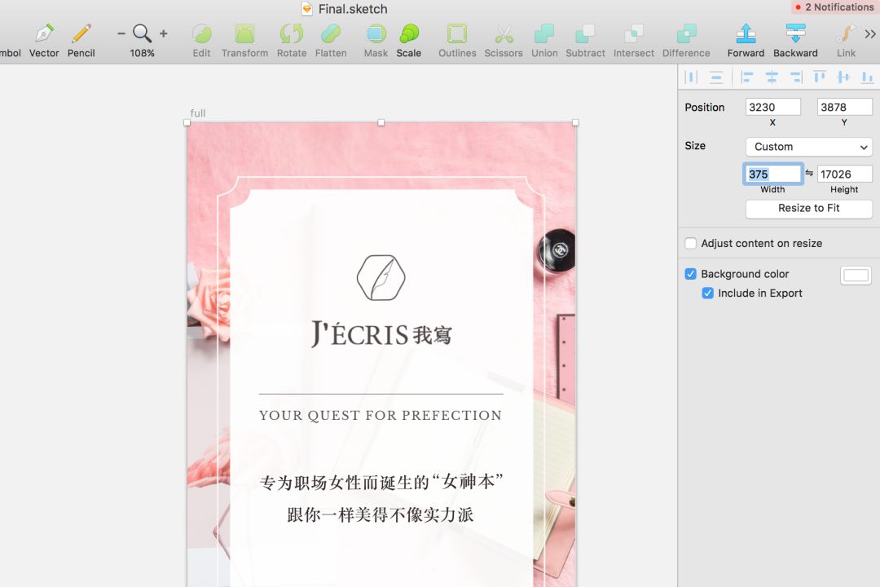This screenshot has width=880, height=587.
Task: Click the Final.sketch document title
Action: [x=353, y=9]
